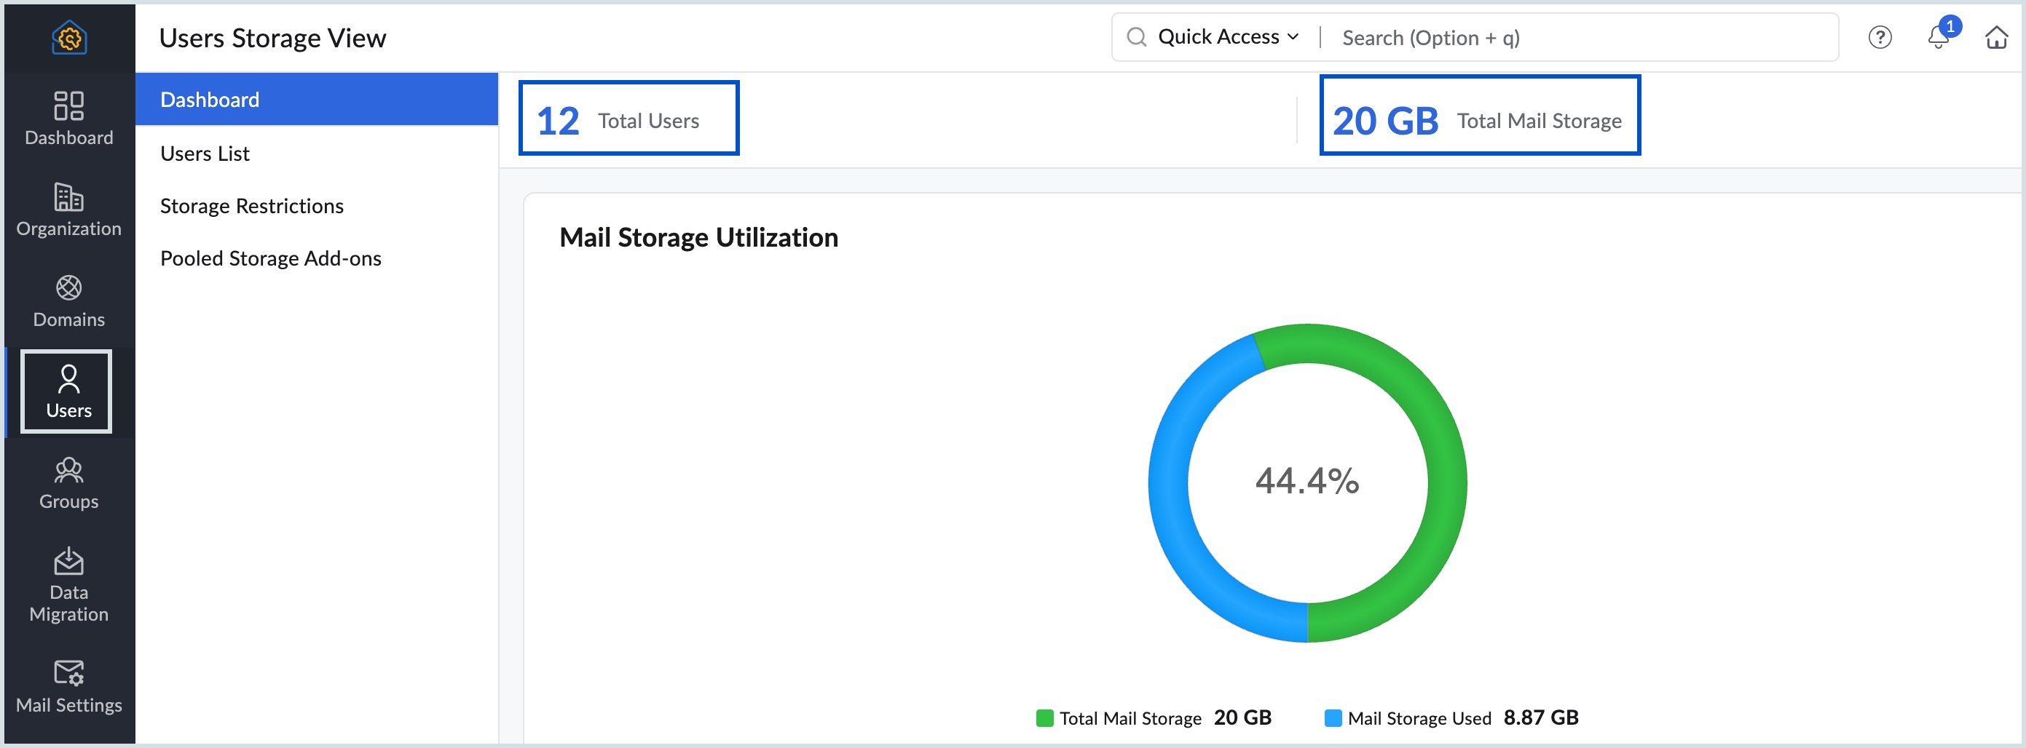Click the help question mark icon
2026x748 pixels.
click(1880, 38)
